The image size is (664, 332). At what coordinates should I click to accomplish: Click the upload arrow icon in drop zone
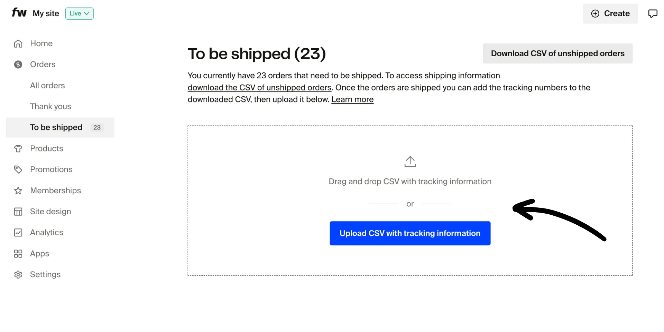click(x=410, y=161)
